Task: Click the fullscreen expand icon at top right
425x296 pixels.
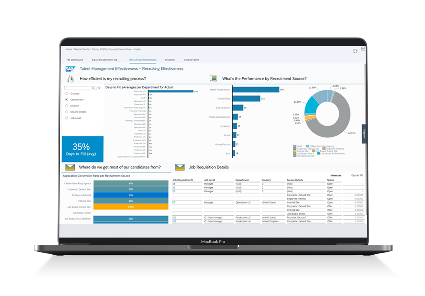Action: tap(355, 51)
